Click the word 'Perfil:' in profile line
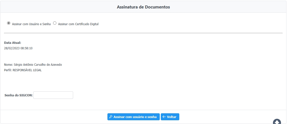 [x=8, y=70]
